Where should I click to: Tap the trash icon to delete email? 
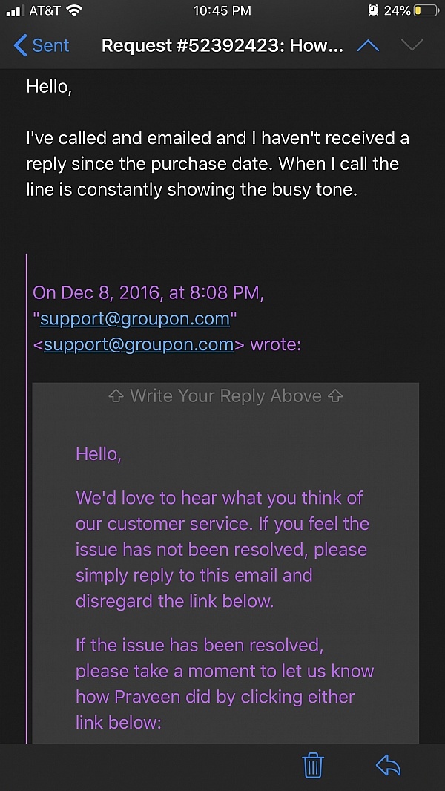pyautogui.click(x=313, y=766)
